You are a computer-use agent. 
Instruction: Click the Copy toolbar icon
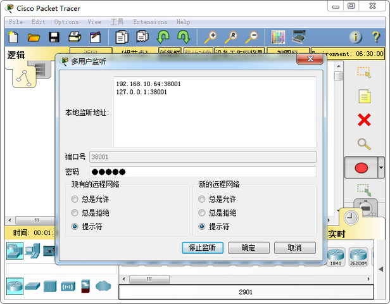click(122, 37)
